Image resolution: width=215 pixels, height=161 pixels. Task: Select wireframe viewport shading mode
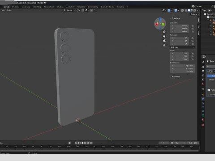click(186, 10)
